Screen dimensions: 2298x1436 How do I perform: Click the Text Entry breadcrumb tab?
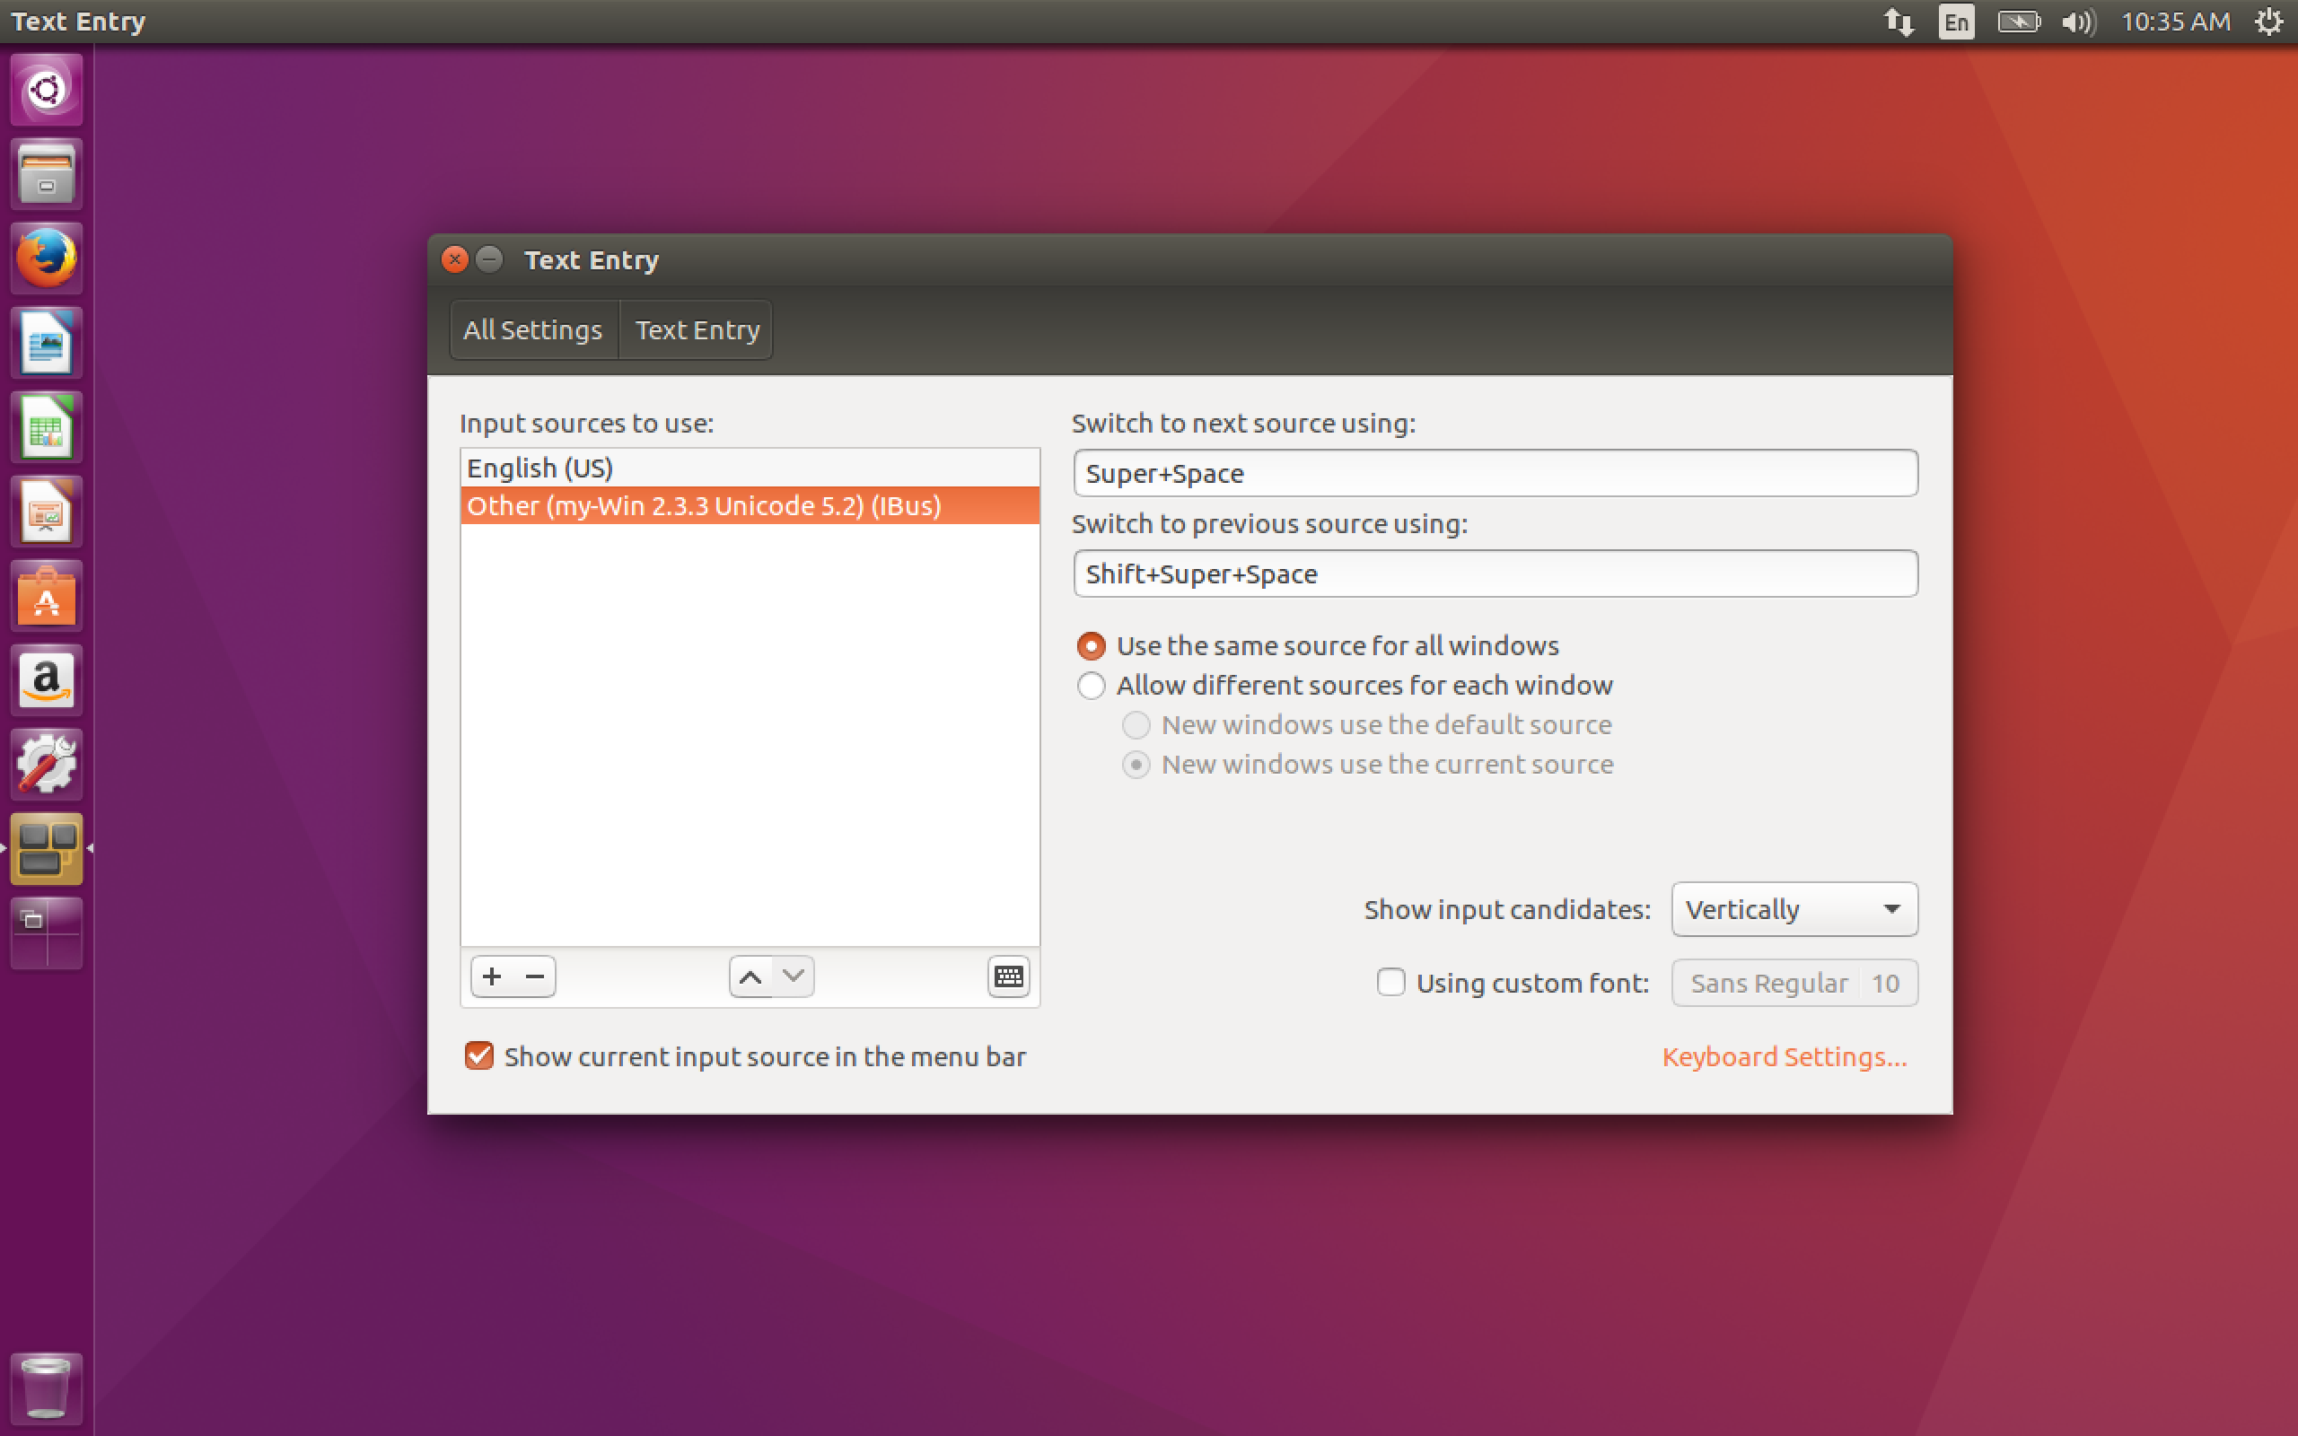(x=697, y=329)
